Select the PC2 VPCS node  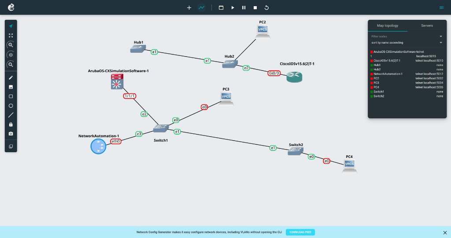click(x=262, y=31)
